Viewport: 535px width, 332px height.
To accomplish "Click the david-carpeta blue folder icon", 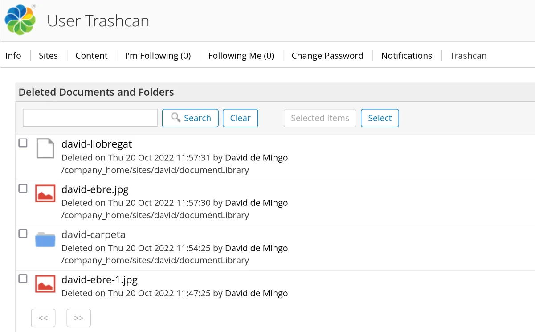I will coord(45,239).
